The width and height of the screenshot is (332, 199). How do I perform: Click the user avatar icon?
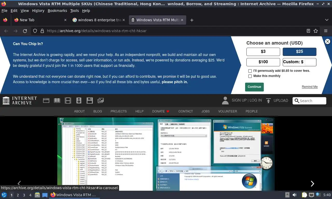tap(225, 101)
